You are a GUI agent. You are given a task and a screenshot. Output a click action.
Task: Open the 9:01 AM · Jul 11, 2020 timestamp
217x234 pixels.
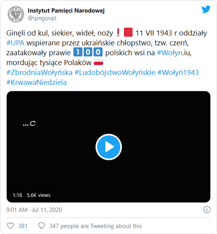tap(34, 210)
